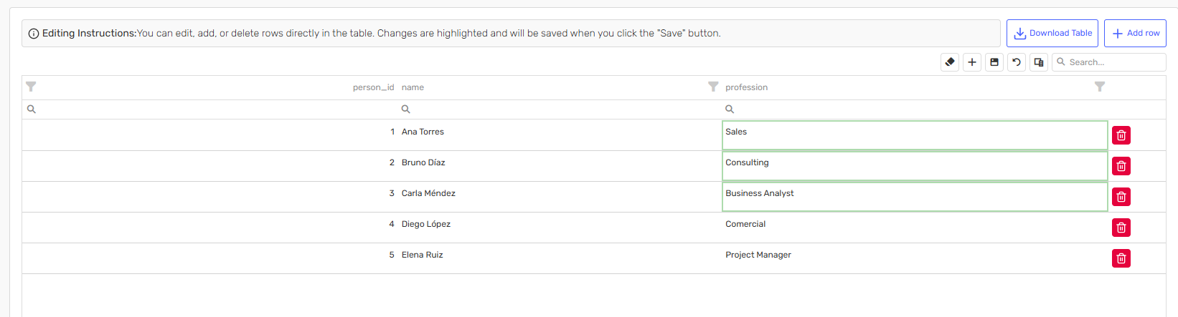Click the trash icon for Elena Ruiz
Screen dimensions: 1178x317
[x=1121, y=258]
